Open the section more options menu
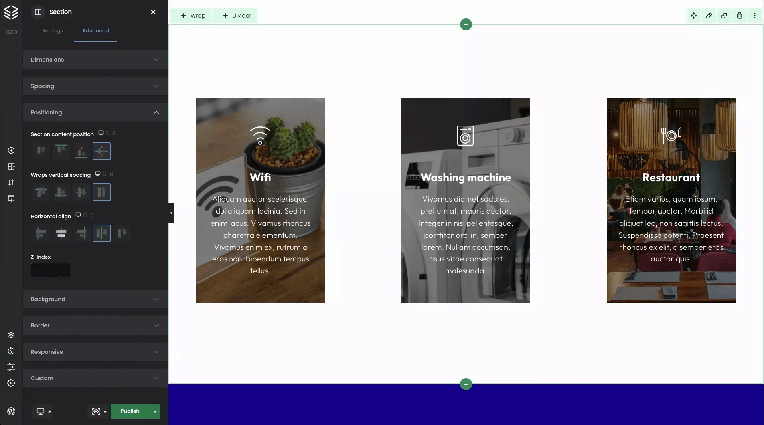This screenshot has height=425, width=764. (755, 16)
